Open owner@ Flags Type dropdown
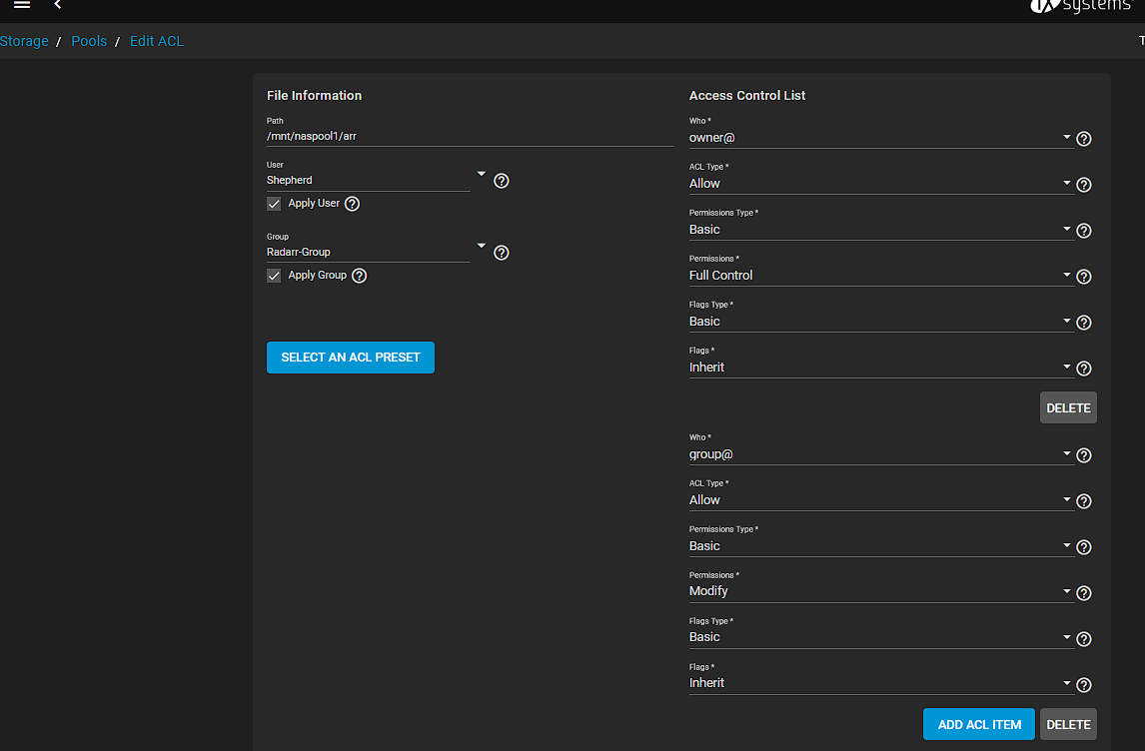 click(880, 322)
